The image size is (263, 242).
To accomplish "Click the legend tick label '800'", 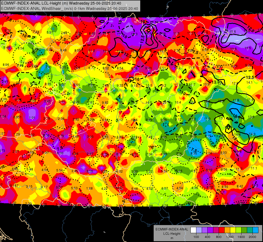I will click(219, 237).
